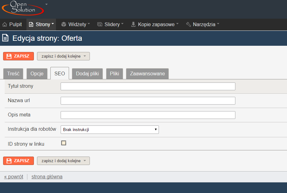Focus the Tytuł strony input field
The width and height of the screenshot is (287, 193).
coord(148,86)
